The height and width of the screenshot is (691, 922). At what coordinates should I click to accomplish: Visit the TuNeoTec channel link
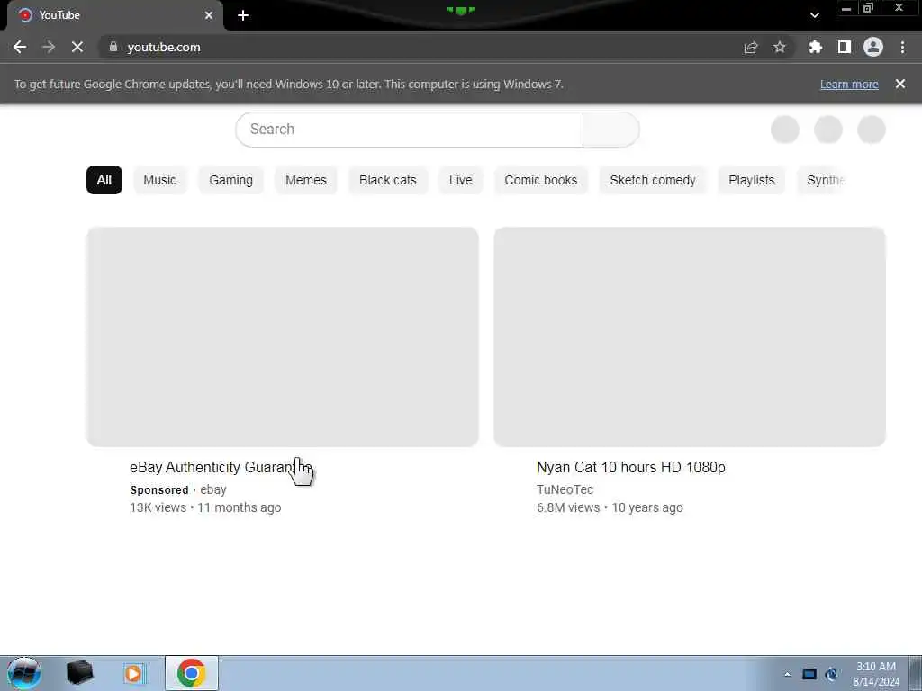(x=565, y=489)
